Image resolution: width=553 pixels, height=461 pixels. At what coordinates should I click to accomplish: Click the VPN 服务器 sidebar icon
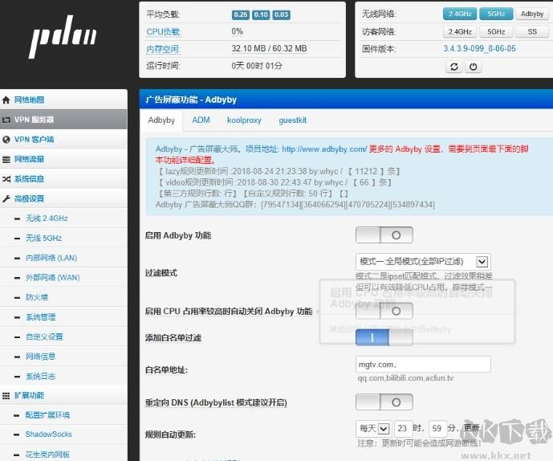pos(6,120)
